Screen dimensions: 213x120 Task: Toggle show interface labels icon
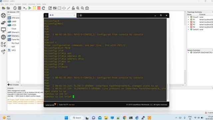20,8
